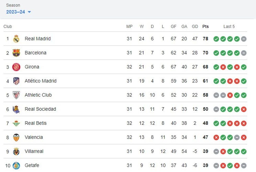Click Real Madrid's gray draw badge in Last 5
The height and width of the screenshot is (172, 256).
tap(243, 39)
